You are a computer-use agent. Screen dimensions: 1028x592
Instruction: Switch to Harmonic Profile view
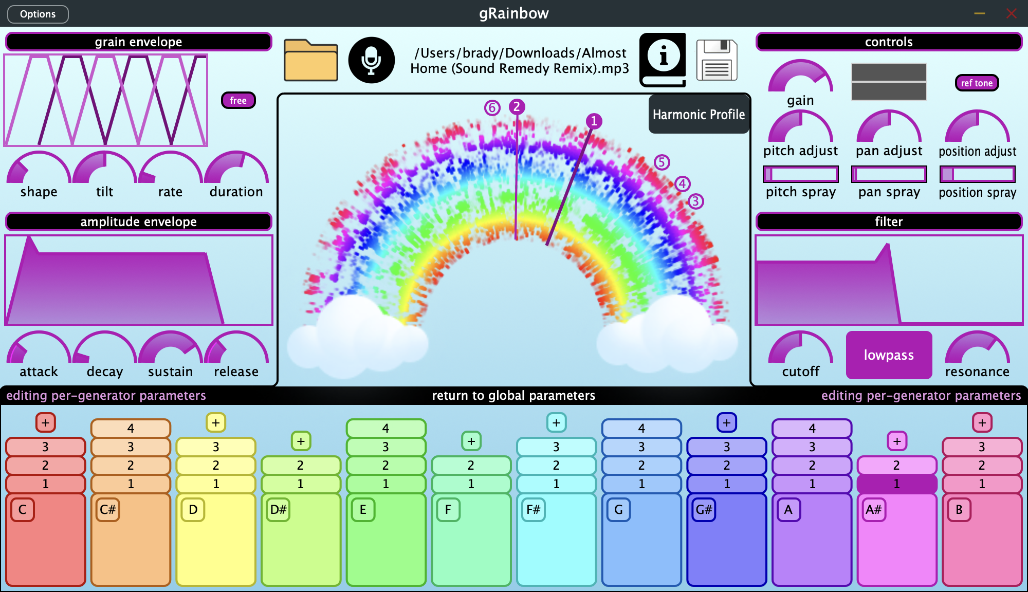pos(698,114)
